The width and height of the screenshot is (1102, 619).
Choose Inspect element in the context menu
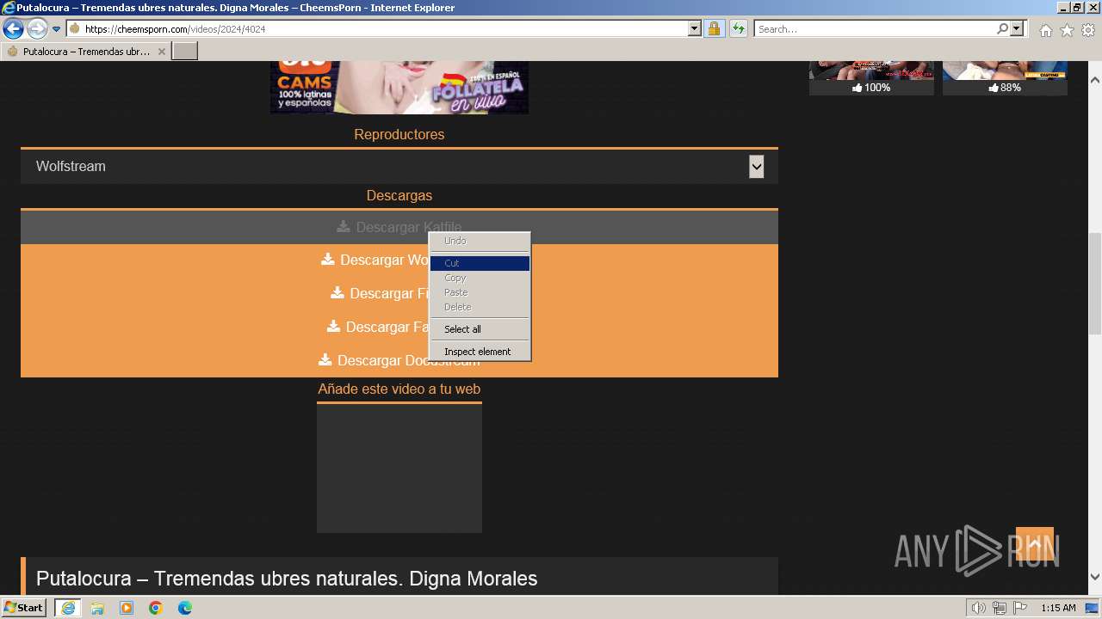tap(480, 352)
